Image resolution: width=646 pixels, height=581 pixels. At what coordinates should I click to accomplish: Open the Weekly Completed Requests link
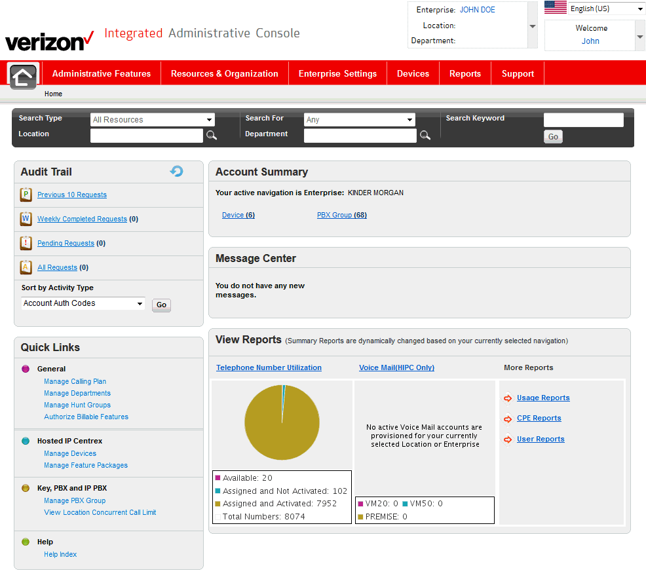pyautogui.click(x=82, y=219)
